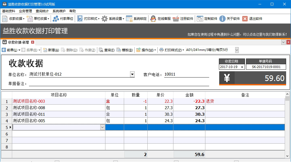Open the 付款单位 management tool

pos(64,19)
